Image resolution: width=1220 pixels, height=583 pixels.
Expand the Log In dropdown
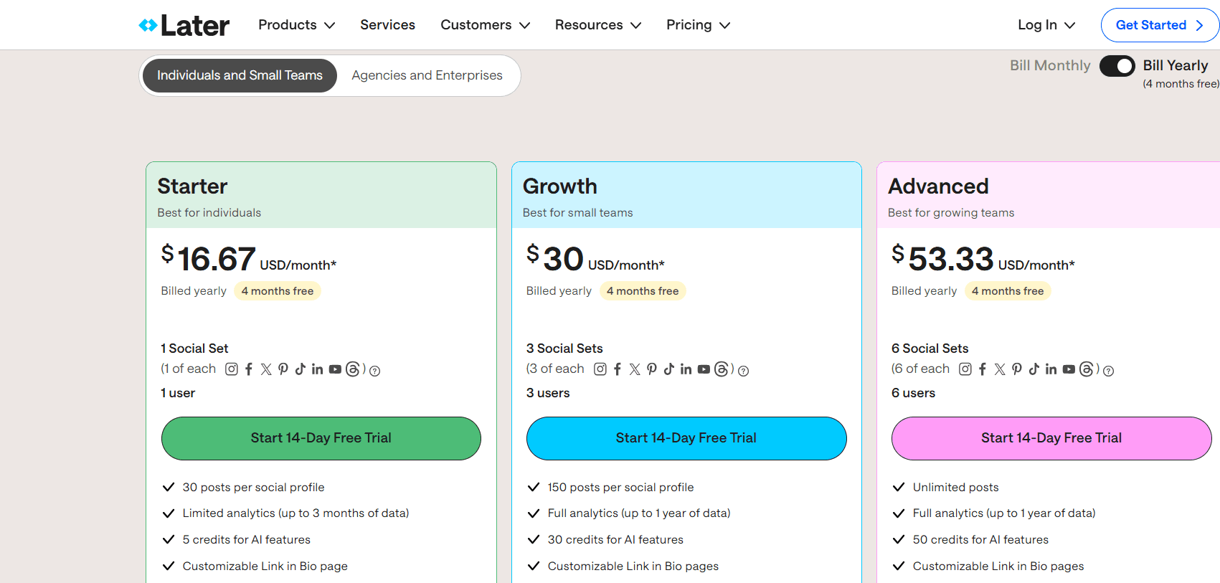point(1046,25)
